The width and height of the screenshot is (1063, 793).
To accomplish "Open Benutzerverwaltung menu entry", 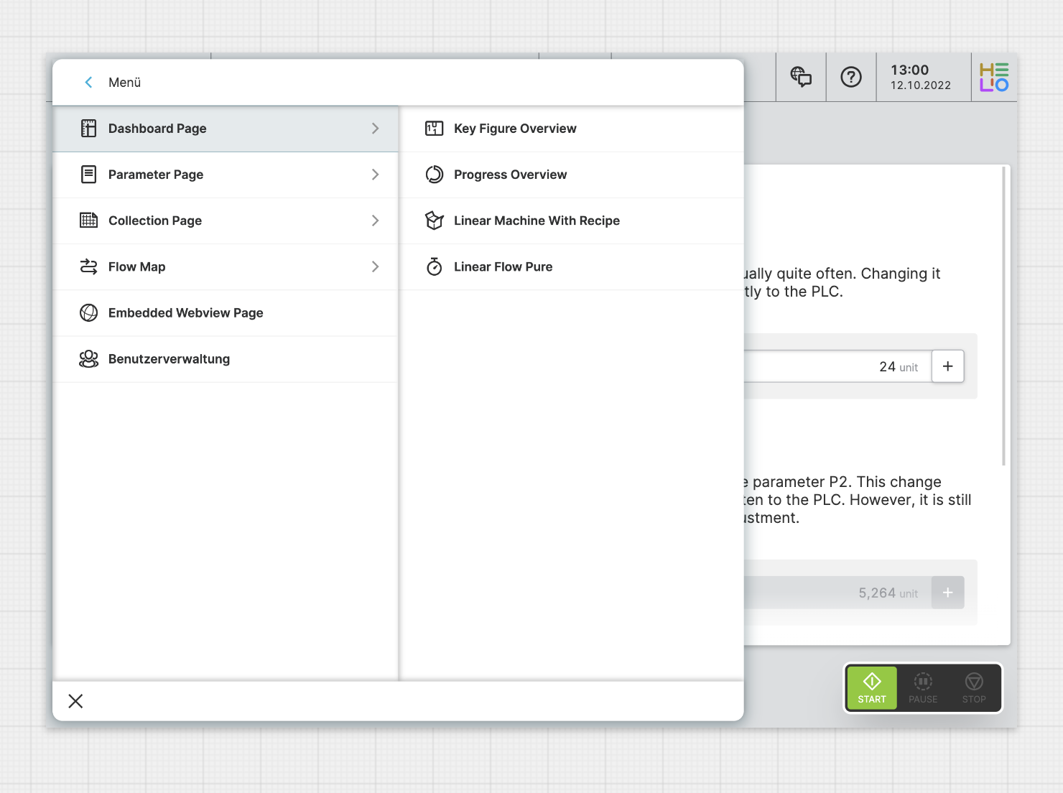I will (x=169, y=359).
